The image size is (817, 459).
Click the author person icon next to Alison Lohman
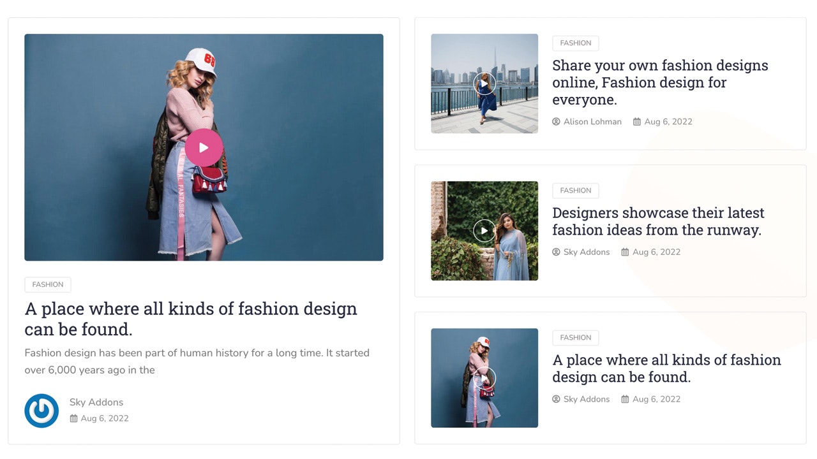[556, 121]
